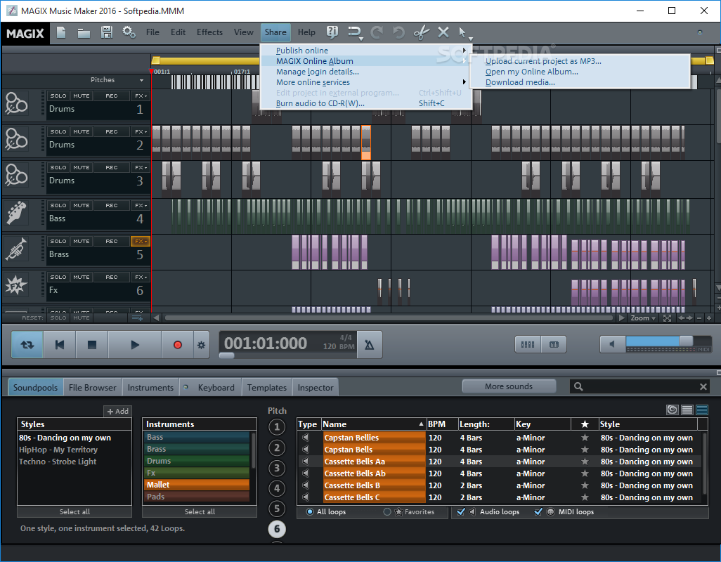
Task: Click the speaker volume icon
Action: (612, 344)
